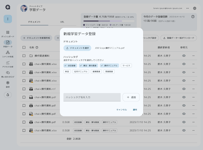Viewport: 203px width, 150px height.
Task: Click 操作関連資料 folder name
Action: point(42,56)
